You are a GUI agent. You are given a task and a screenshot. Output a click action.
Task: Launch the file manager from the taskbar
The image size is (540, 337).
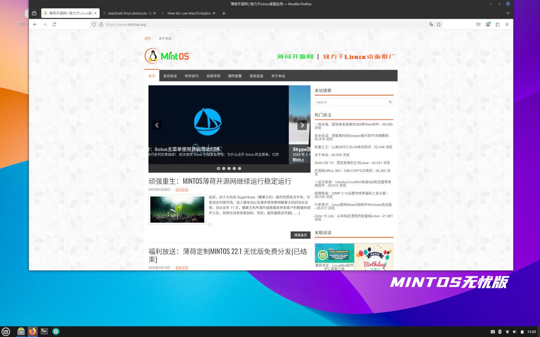(21, 331)
